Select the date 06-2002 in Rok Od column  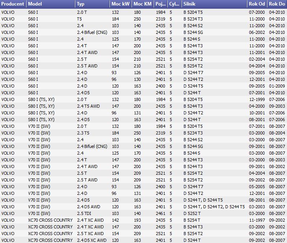pyautogui.click(x=257, y=32)
